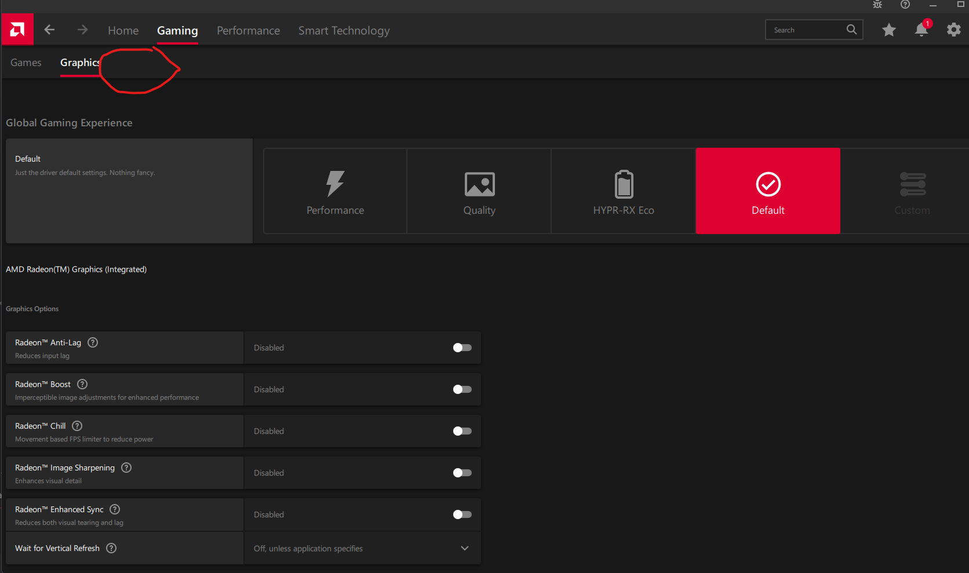
Task: Open the help question mark icon in title bar
Action: click(905, 5)
